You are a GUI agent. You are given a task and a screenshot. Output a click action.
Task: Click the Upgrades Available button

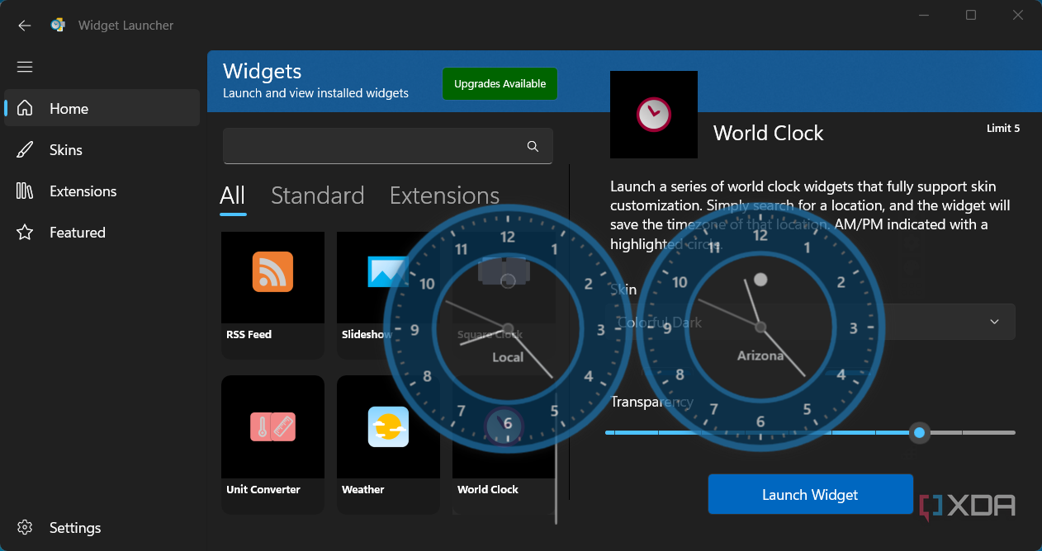500,84
